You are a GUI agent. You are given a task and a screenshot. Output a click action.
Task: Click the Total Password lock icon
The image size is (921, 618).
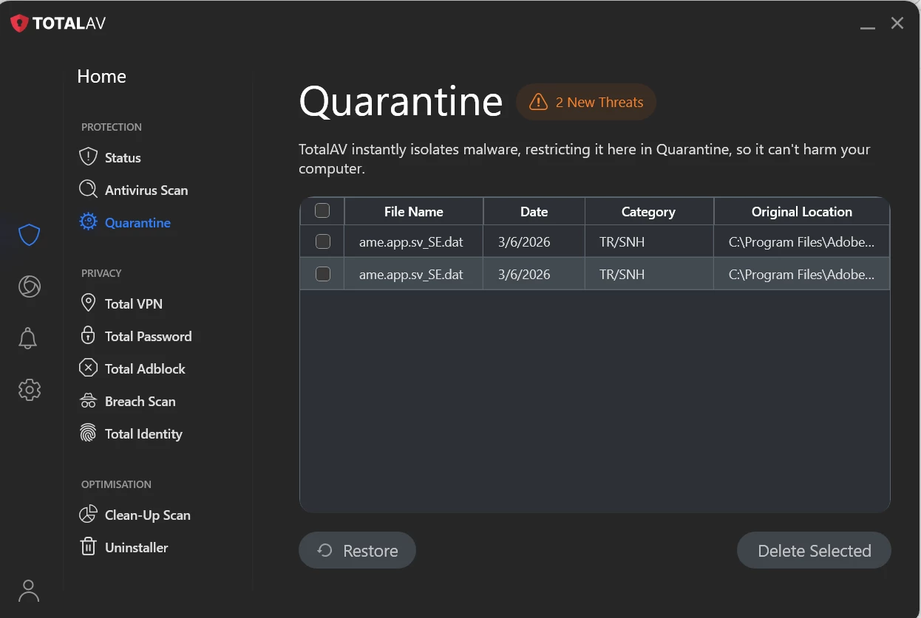click(x=88, y=336)
